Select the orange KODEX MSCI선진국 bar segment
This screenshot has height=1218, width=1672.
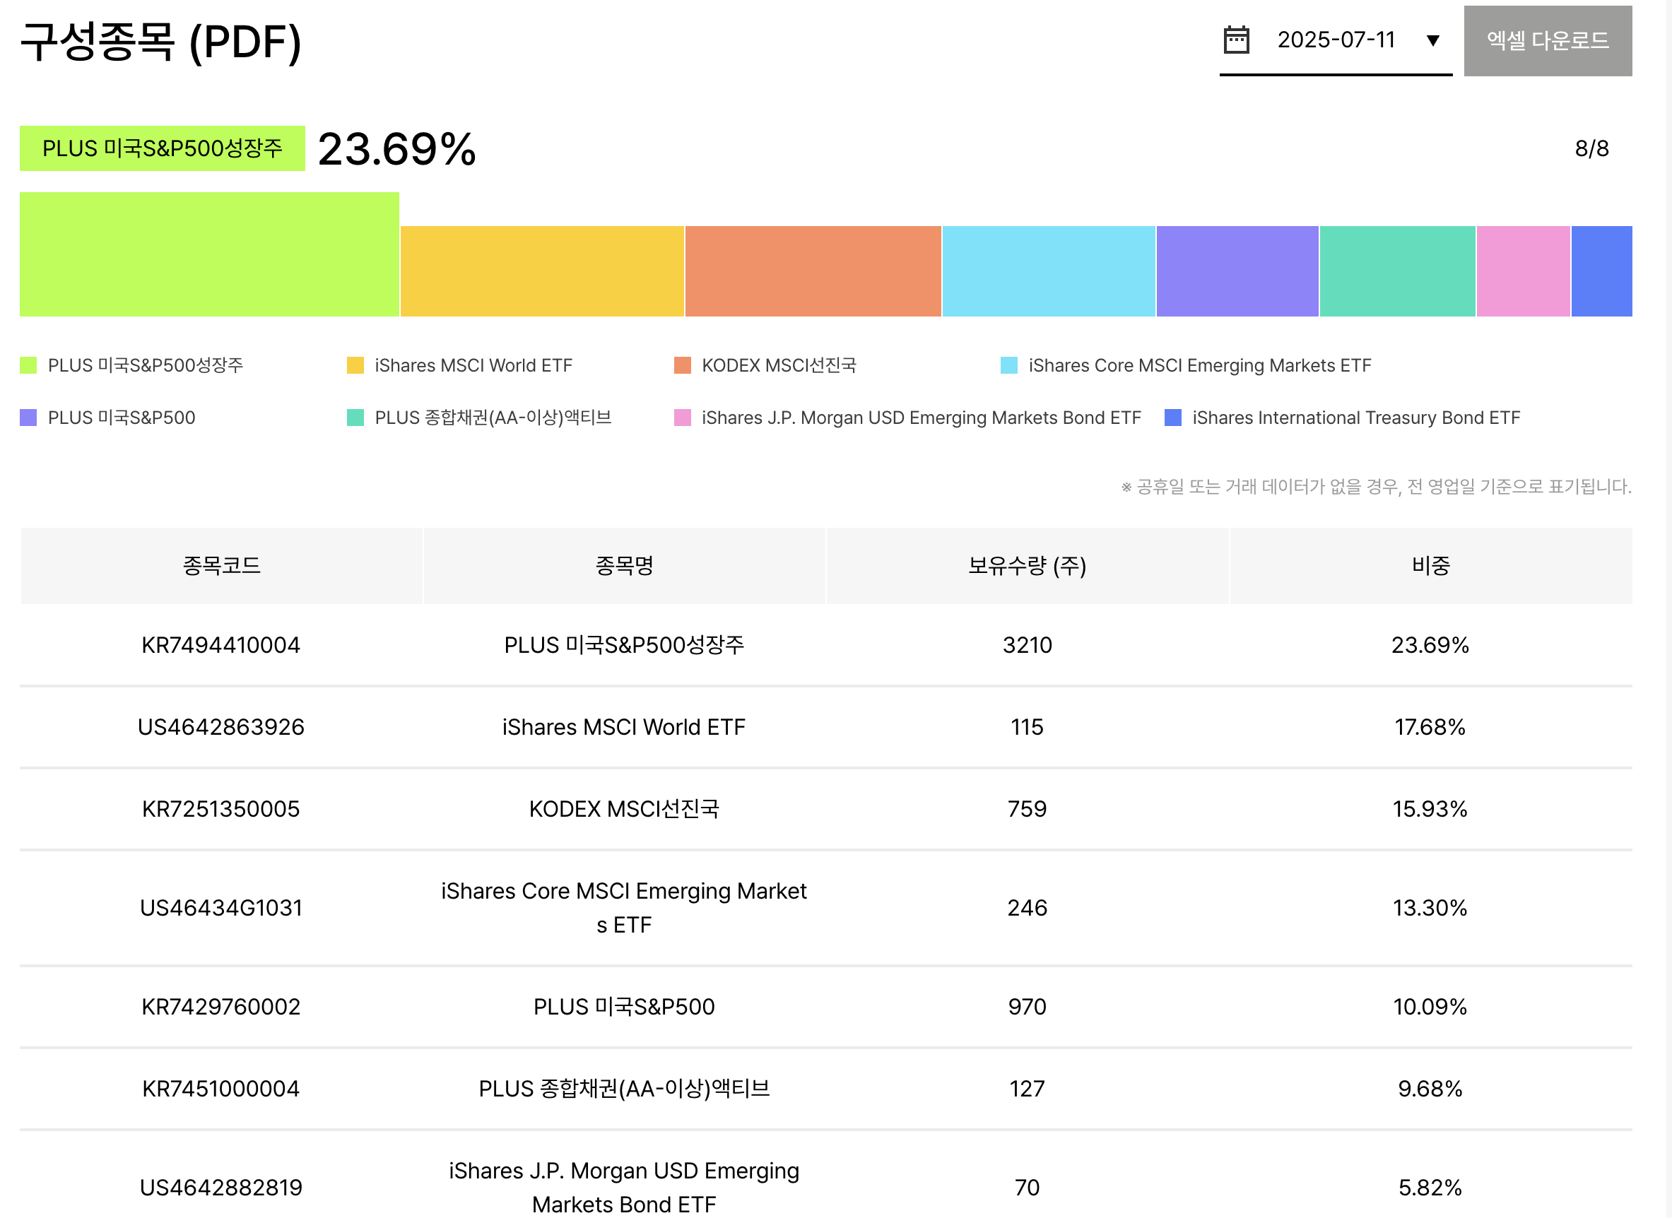(x=812, y=271)
